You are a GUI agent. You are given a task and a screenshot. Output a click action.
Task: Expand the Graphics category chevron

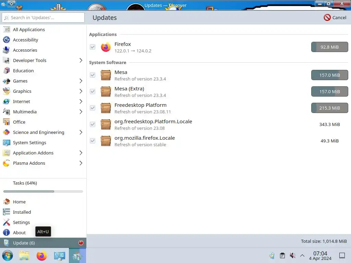pyautogui.click(x=81, y=91)
